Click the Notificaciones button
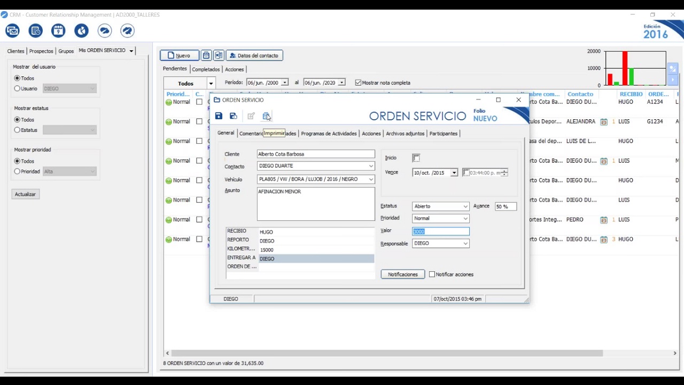Image resolution: width=684 pixels, height=385 pixels. [x=402, y=274]
